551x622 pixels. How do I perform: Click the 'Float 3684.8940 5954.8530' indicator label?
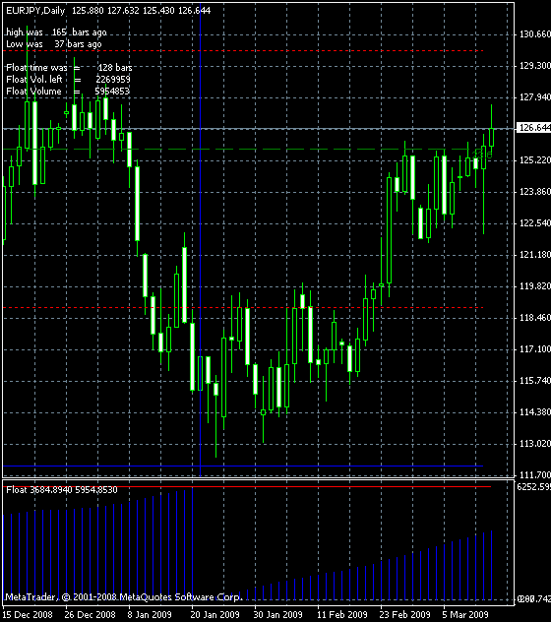pyautogui.click(x=62, y=490)
